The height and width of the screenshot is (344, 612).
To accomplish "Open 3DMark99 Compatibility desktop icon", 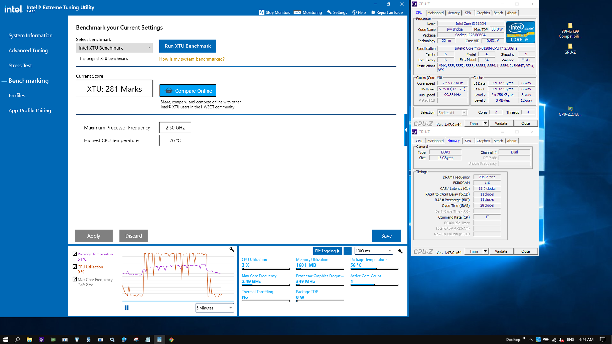I will 570,30.
